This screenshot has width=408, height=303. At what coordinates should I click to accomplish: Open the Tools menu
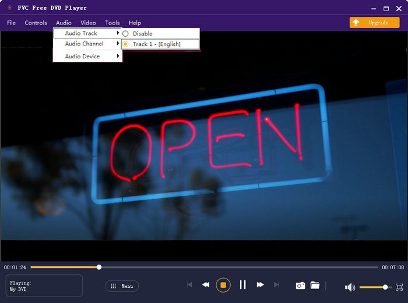[112, 23]
